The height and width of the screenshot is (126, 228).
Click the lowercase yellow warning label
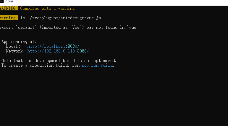click(9, 18)
